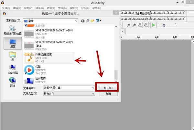The image size is (194, 130).
Task: Click the fit project zoom icon
Action: [x=145, y=25]
